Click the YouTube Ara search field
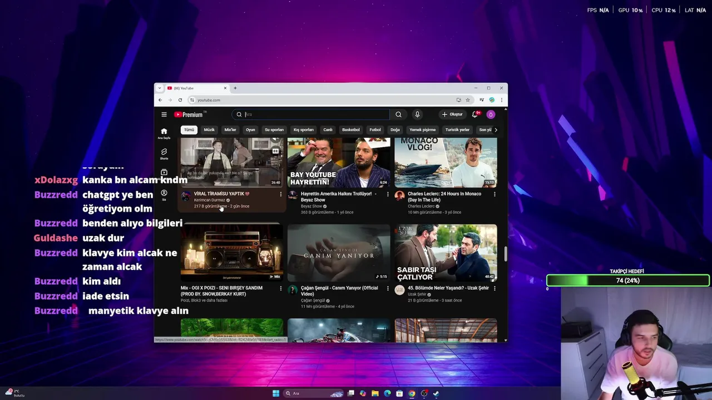 pos(311,114)
